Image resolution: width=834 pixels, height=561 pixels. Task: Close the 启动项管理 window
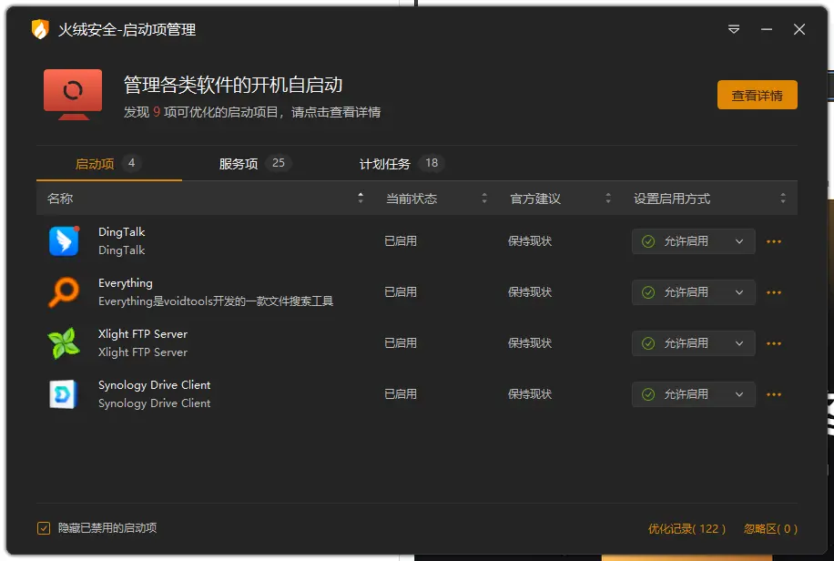[798, 29]
